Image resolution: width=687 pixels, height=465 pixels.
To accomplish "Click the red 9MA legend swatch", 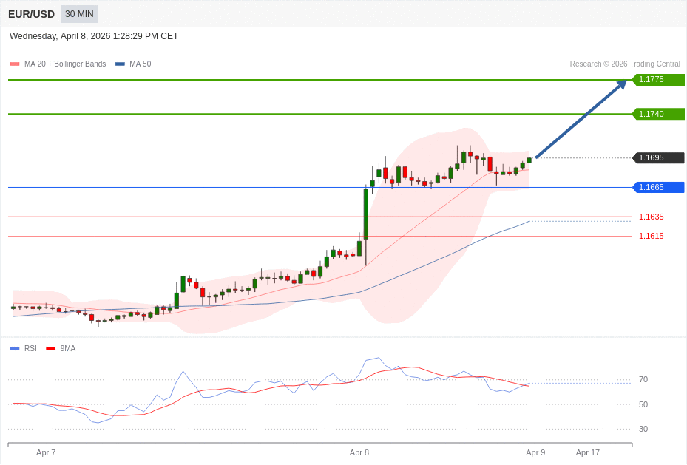I will [50, 349].
